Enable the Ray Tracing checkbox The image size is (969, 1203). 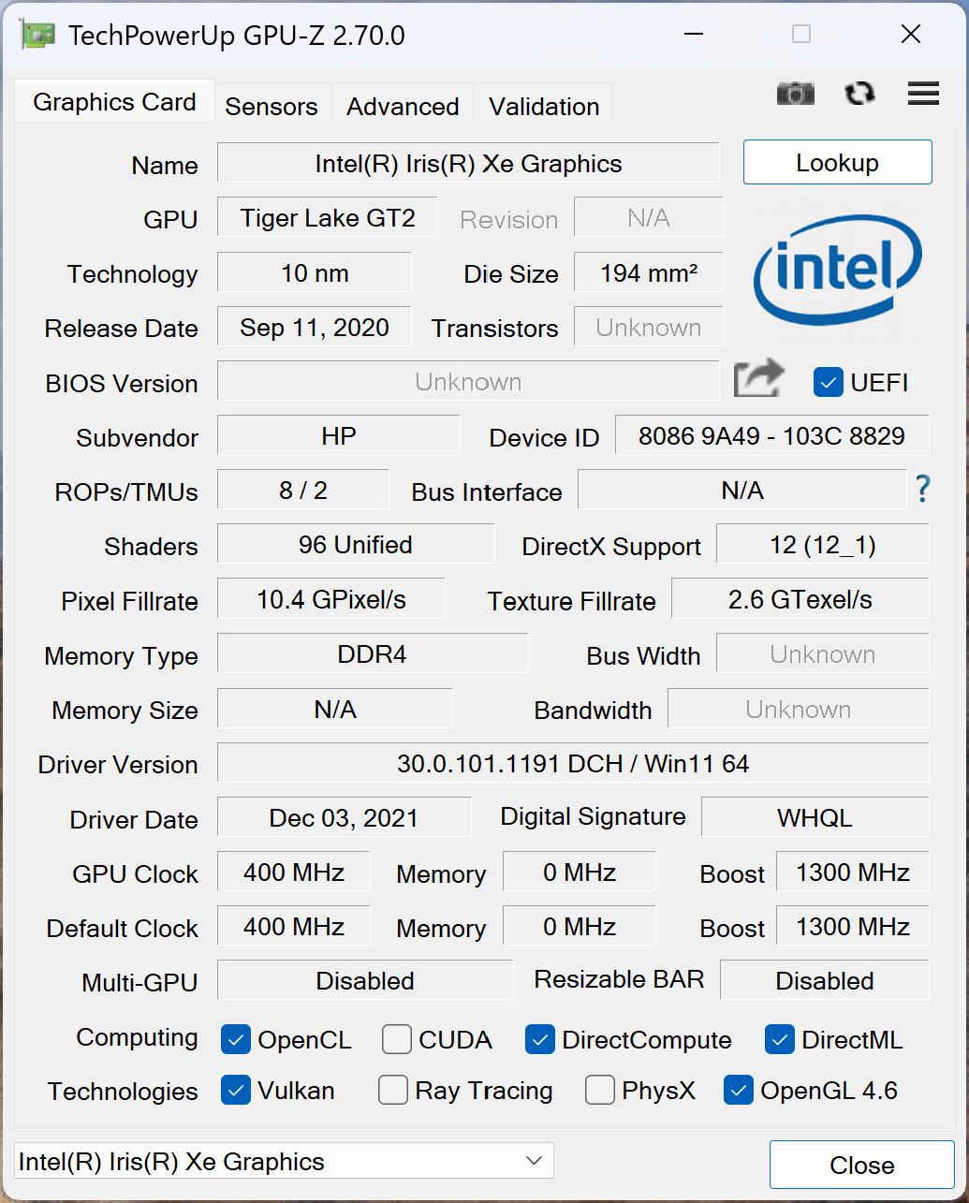click(393, 1090)
